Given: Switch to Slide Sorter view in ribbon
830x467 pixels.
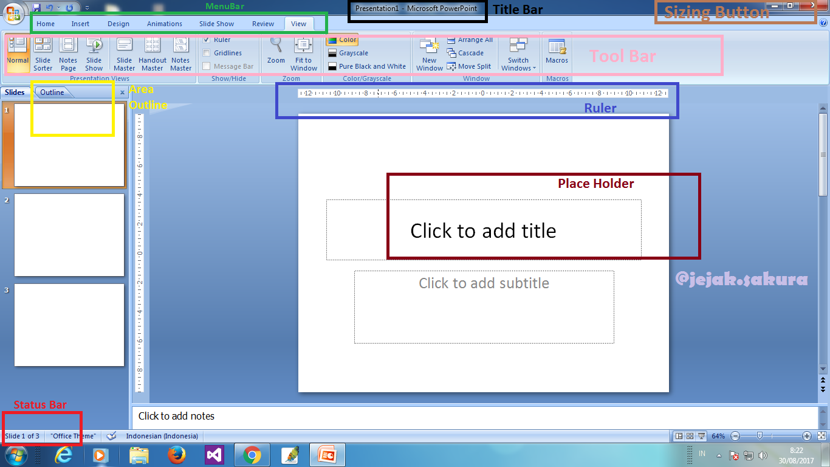Looking at the screenshot, I should tap(43, 54).
